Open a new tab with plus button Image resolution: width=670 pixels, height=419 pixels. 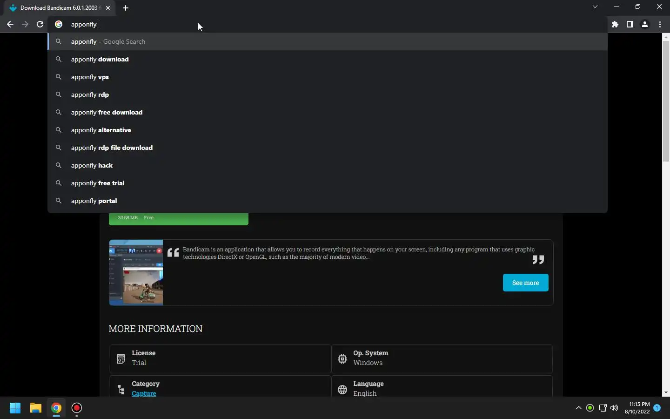[126, 8]
